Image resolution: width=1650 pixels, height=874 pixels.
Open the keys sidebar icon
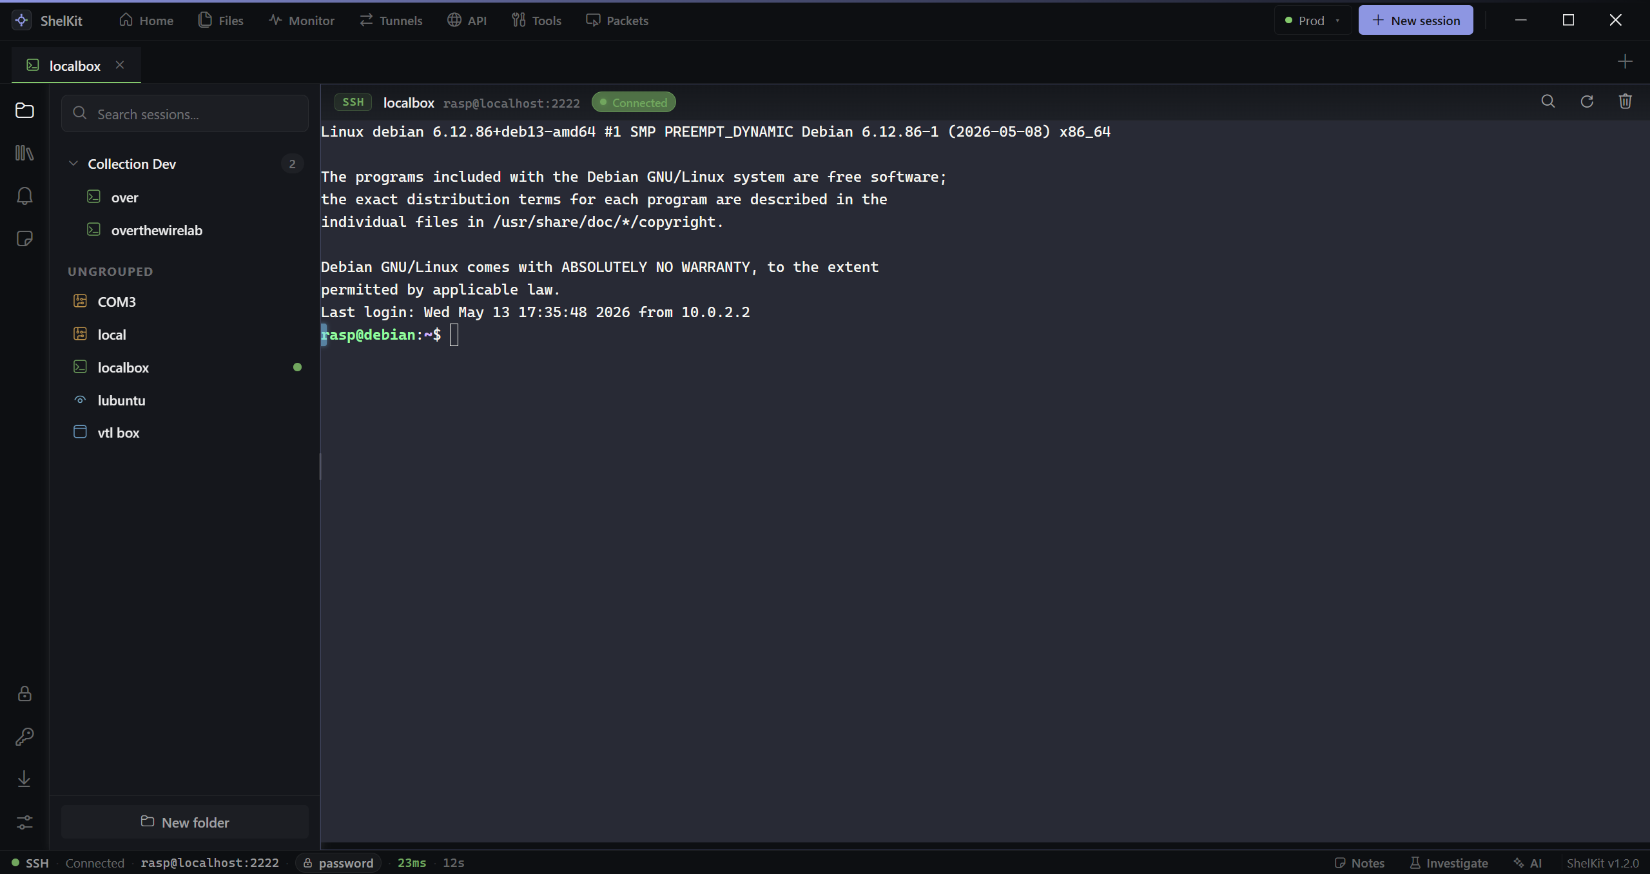coord(24,737)
